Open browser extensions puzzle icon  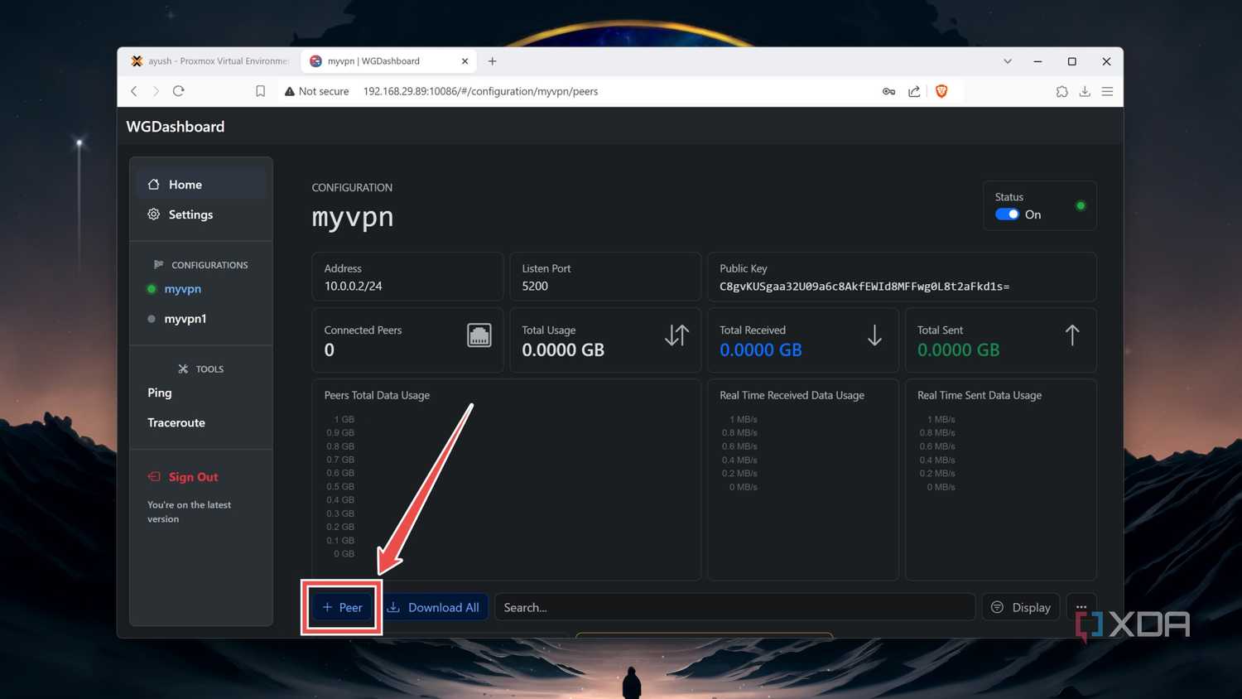pos(1061,91)
